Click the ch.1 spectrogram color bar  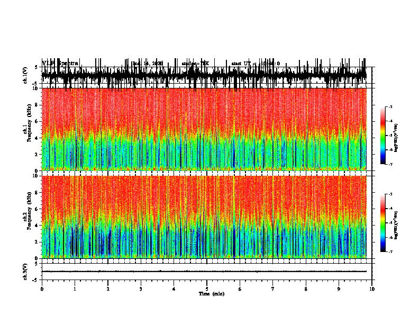point(383,136)
